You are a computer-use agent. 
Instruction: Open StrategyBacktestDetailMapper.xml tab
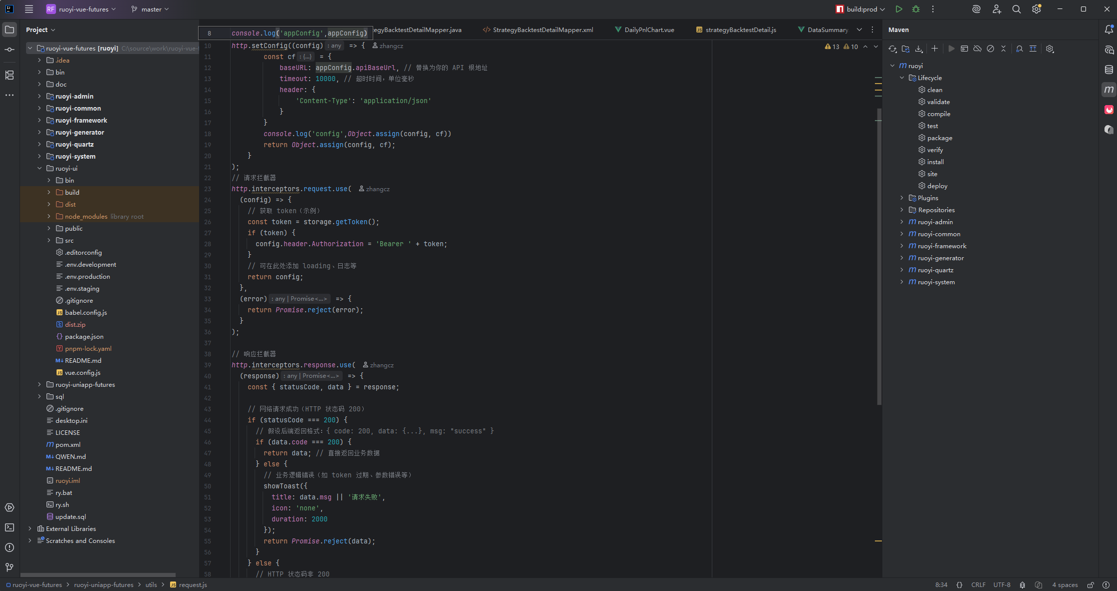542,30
